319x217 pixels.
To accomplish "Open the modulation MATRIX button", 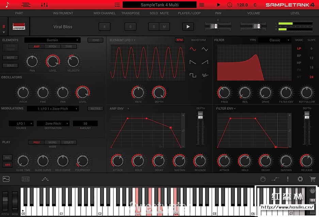I will tap(95, 108).
